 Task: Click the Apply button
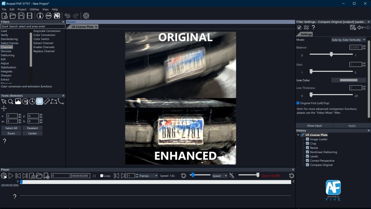pos(352,126)
